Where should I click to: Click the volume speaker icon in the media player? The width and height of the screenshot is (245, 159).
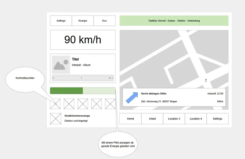click(110, 78)
